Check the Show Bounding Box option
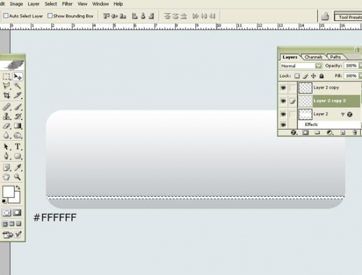Screen dimensions: 362x275 [50, 16]
